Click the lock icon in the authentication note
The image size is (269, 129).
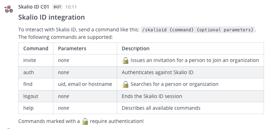point(85,121)
